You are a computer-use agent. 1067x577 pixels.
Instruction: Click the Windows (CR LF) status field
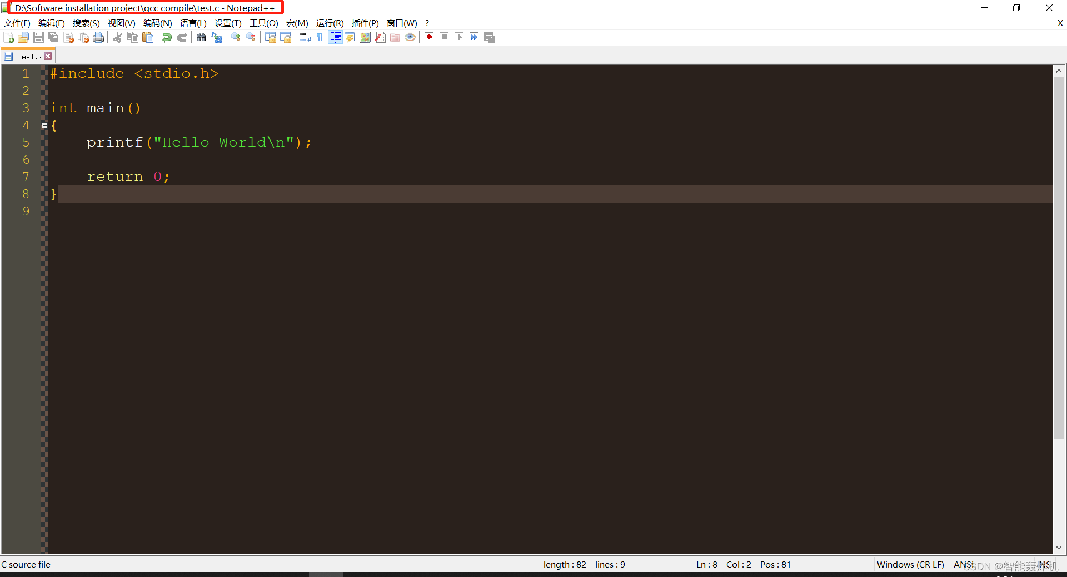[x=910, y=564]
